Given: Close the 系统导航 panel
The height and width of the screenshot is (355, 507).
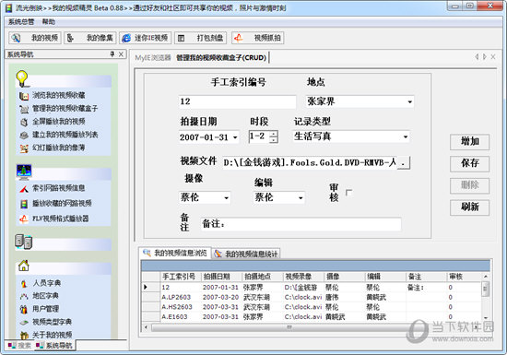Looking at the screenshot, I should pos(121,54).
